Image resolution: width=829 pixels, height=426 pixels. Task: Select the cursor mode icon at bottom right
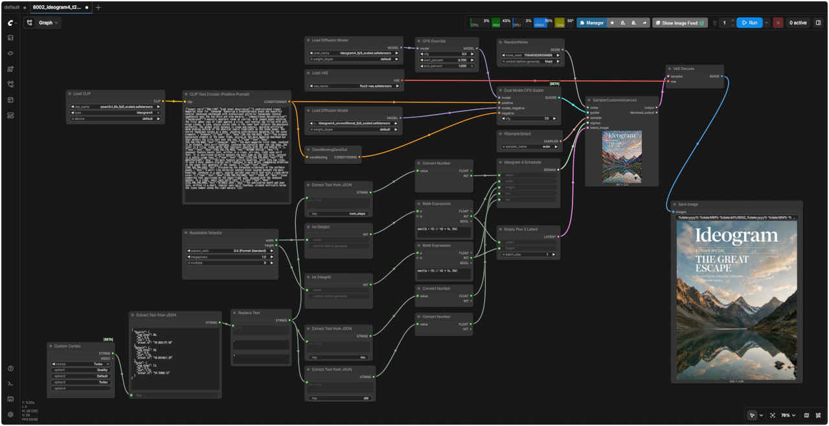point(752,415)
